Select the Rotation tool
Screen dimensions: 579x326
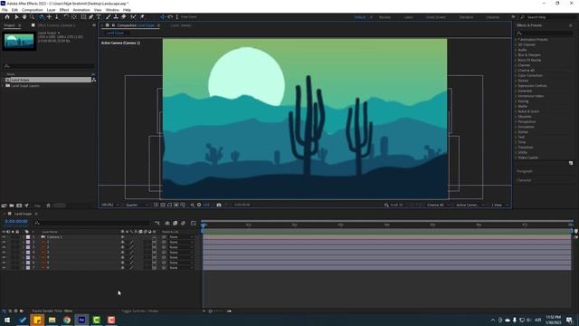(66, 17)
